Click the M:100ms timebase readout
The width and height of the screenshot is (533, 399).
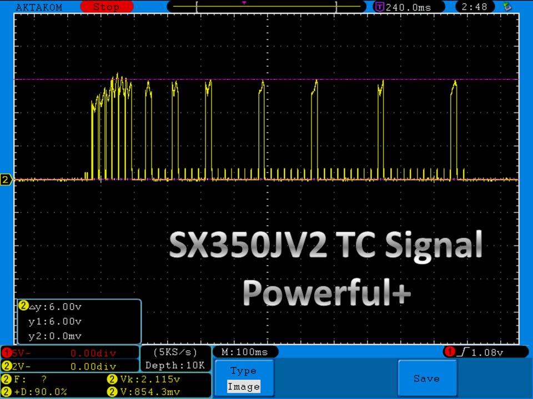click(x=245, y=352)
